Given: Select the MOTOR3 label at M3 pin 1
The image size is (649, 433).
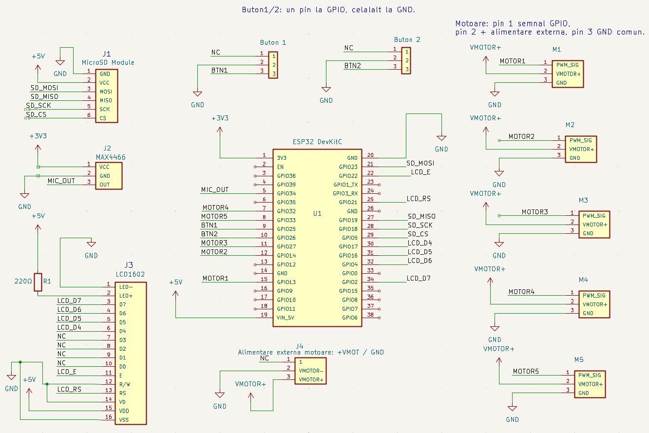Looking at the screenshot, I should 535,212.
